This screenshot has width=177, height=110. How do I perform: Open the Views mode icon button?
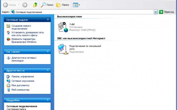(x=75, y=5)
